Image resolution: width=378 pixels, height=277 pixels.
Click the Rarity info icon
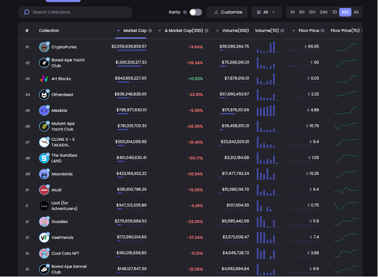(185, 12)
